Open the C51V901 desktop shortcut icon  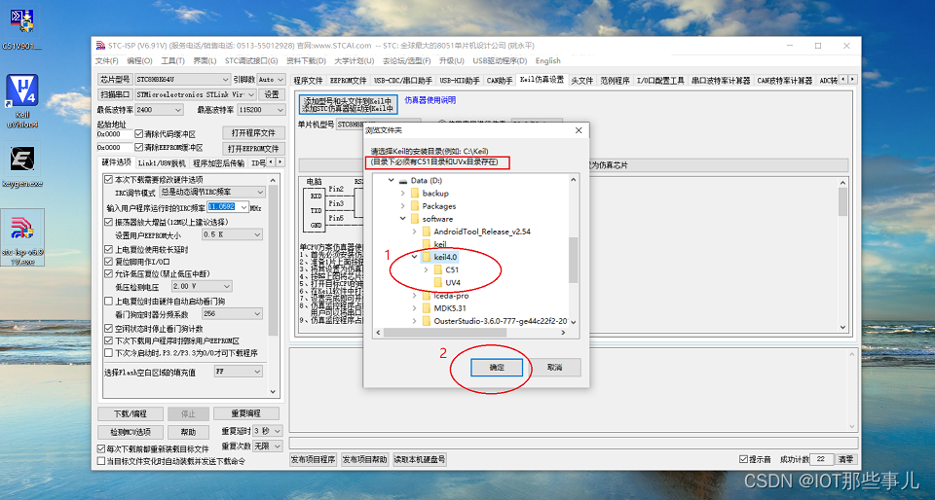click(x=22, y=20)
